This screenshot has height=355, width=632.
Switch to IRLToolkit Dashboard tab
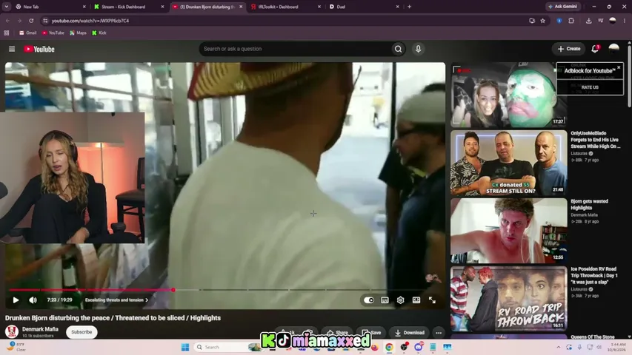click(285, 7)
